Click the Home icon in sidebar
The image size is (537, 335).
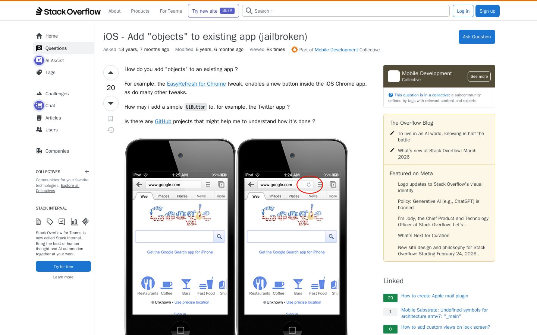39,36
